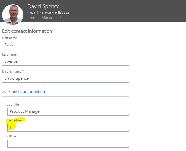Screen dimensions: 186x151
Task: Click the red required asterisk marker
Action: pyautogui.click(x=23, y=71)
